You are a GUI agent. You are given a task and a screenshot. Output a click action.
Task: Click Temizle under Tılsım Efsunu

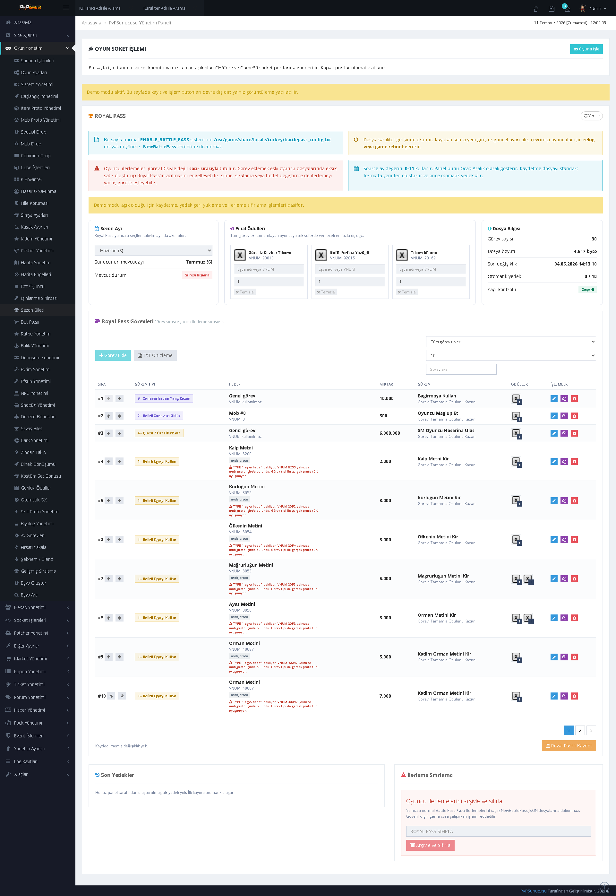(x=406, y=292)
